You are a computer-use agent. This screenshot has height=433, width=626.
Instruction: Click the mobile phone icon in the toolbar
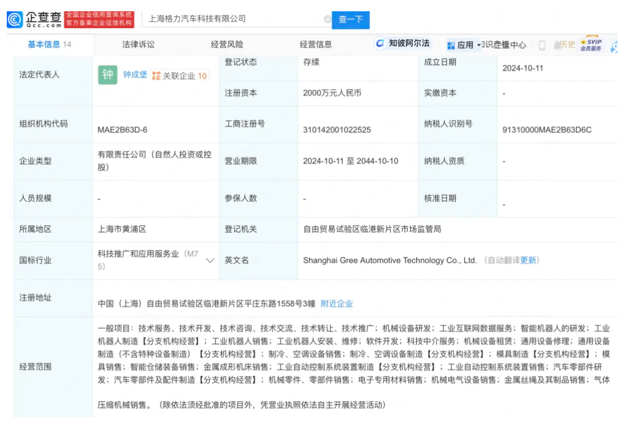(x=542, y=45)
